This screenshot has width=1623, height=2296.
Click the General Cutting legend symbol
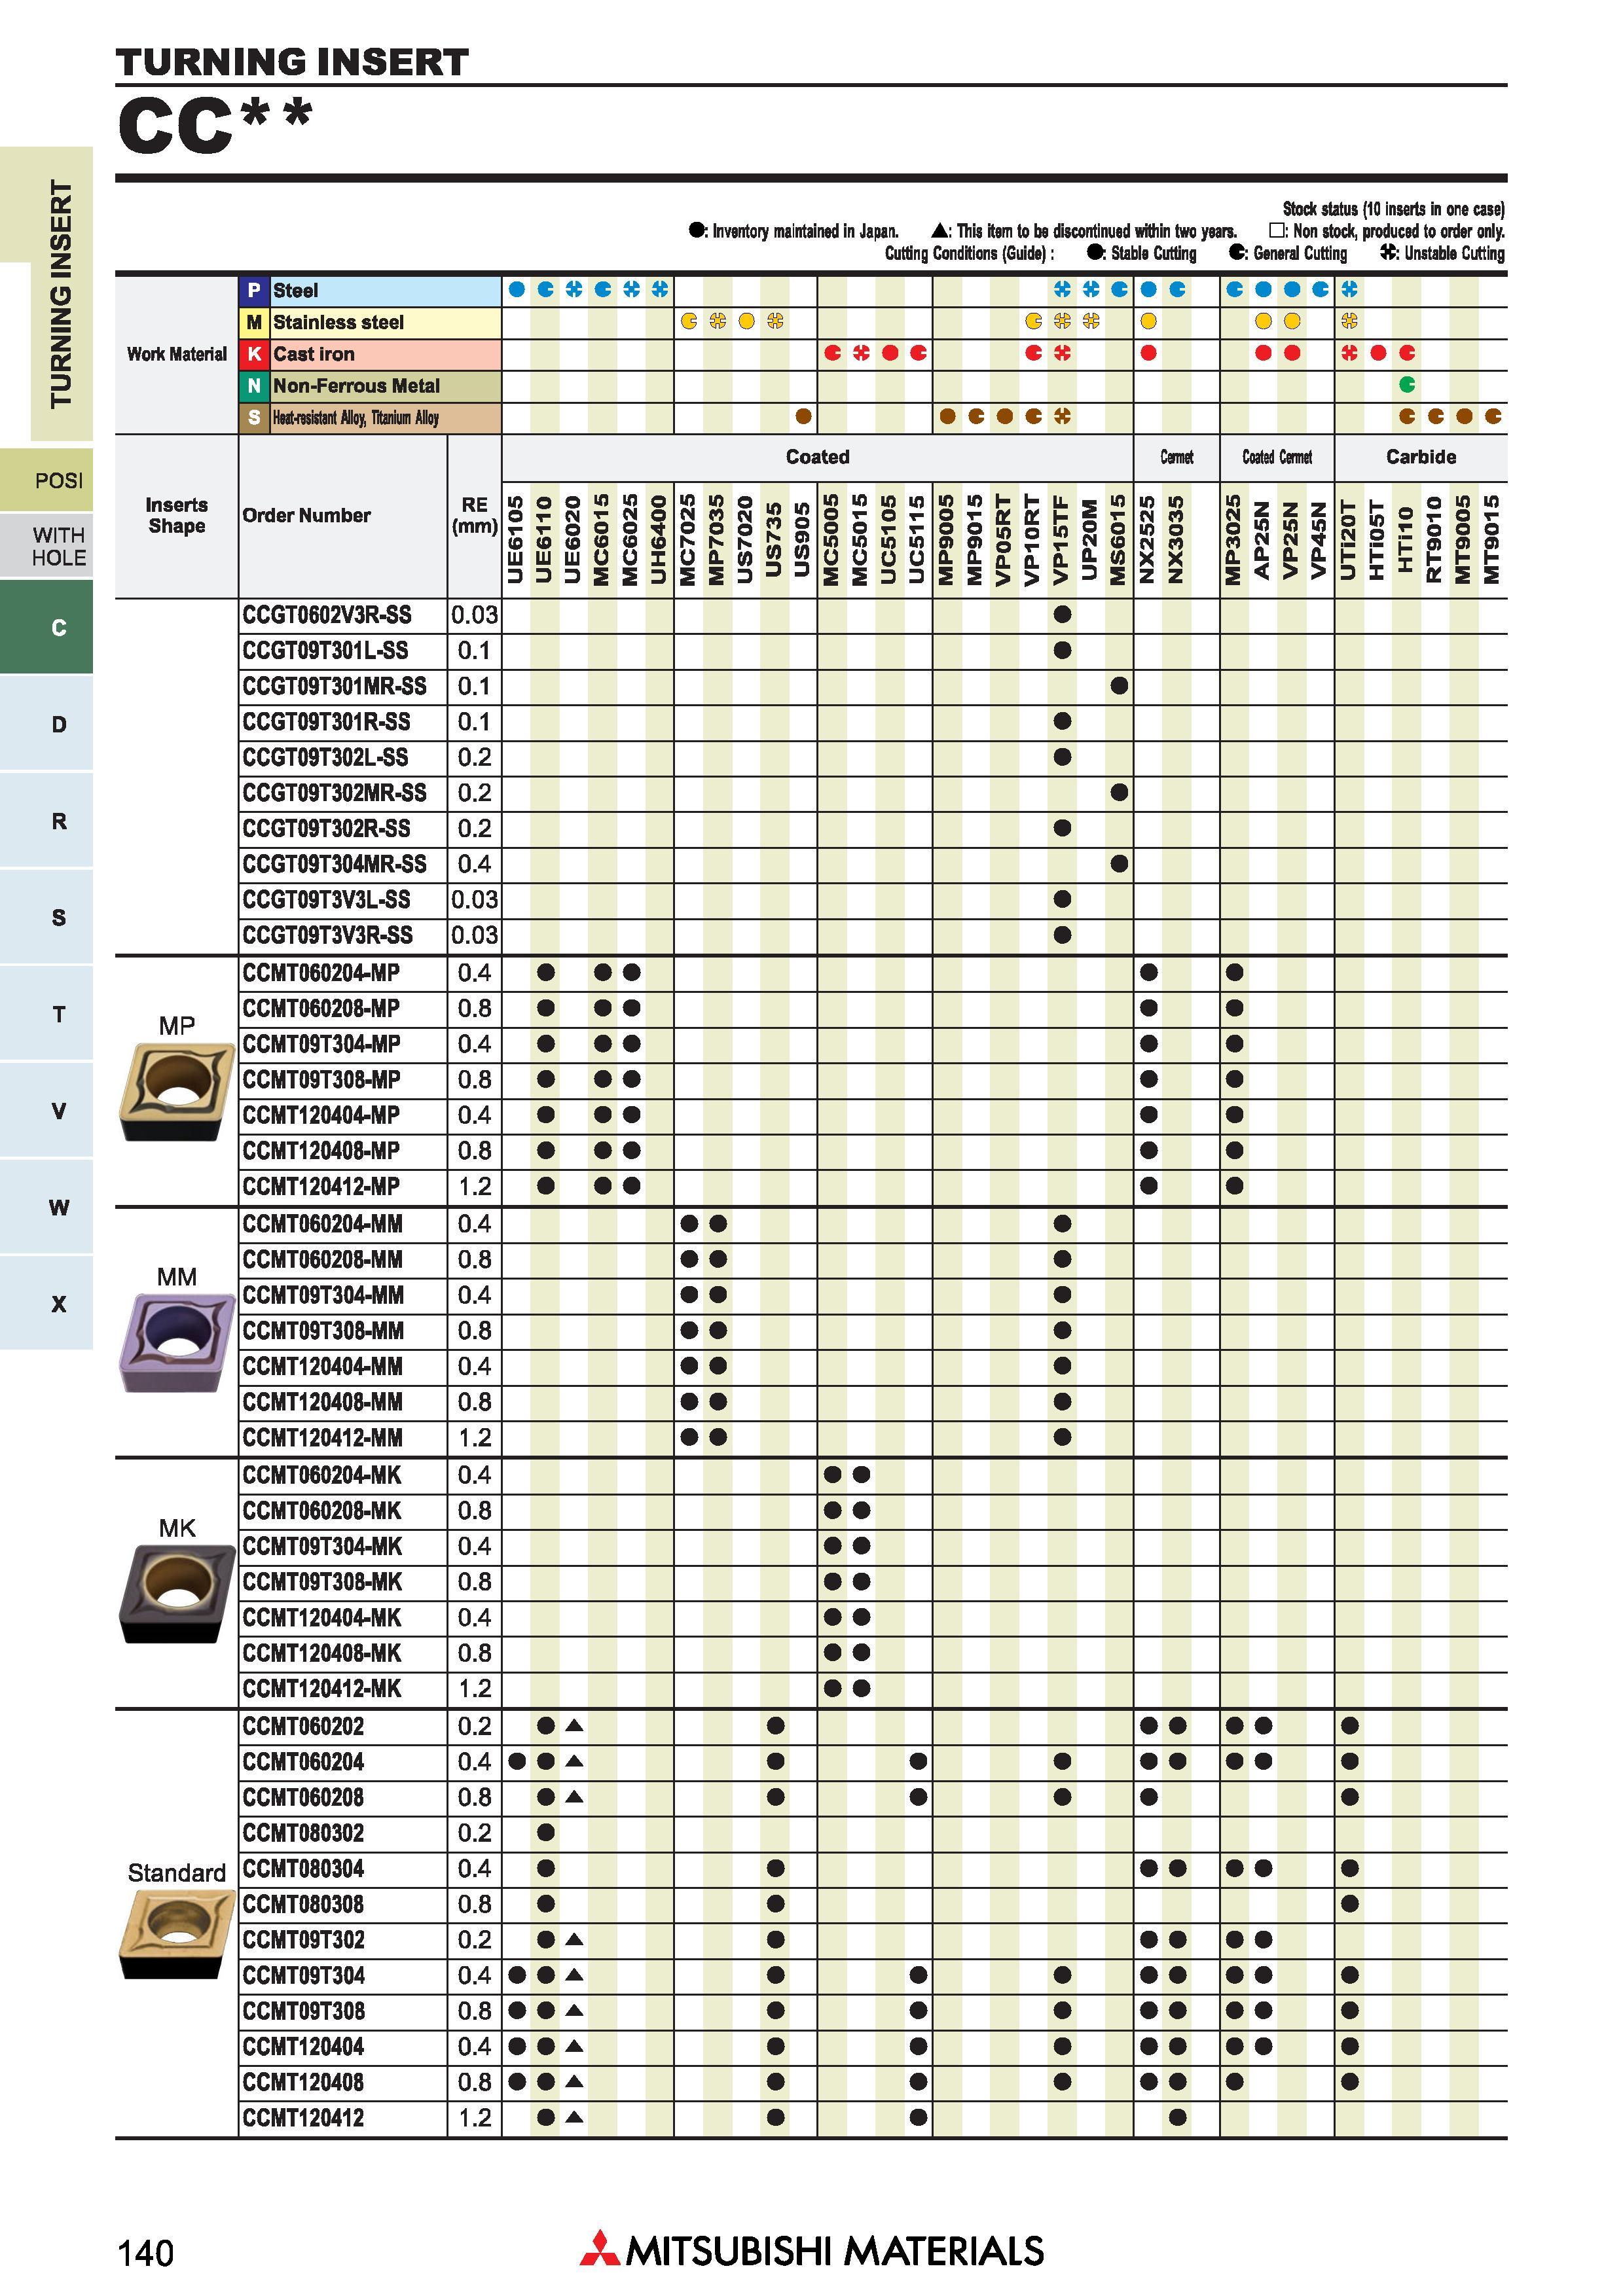(1238, 253)
